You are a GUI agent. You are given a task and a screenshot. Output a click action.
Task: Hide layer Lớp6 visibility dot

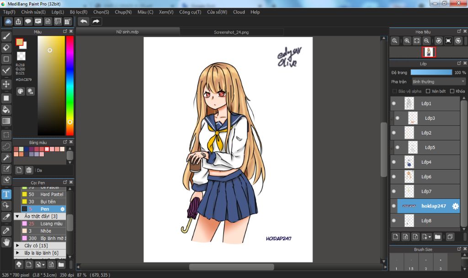tap(394, 176)
